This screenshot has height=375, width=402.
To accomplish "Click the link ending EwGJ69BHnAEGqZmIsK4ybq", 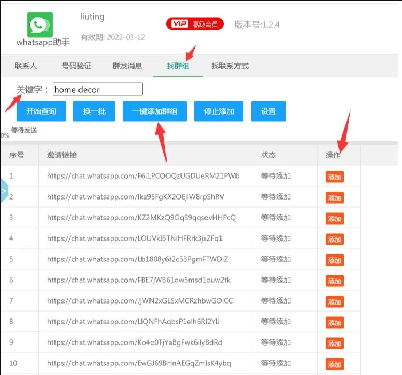I will click(x=139, y=363).
